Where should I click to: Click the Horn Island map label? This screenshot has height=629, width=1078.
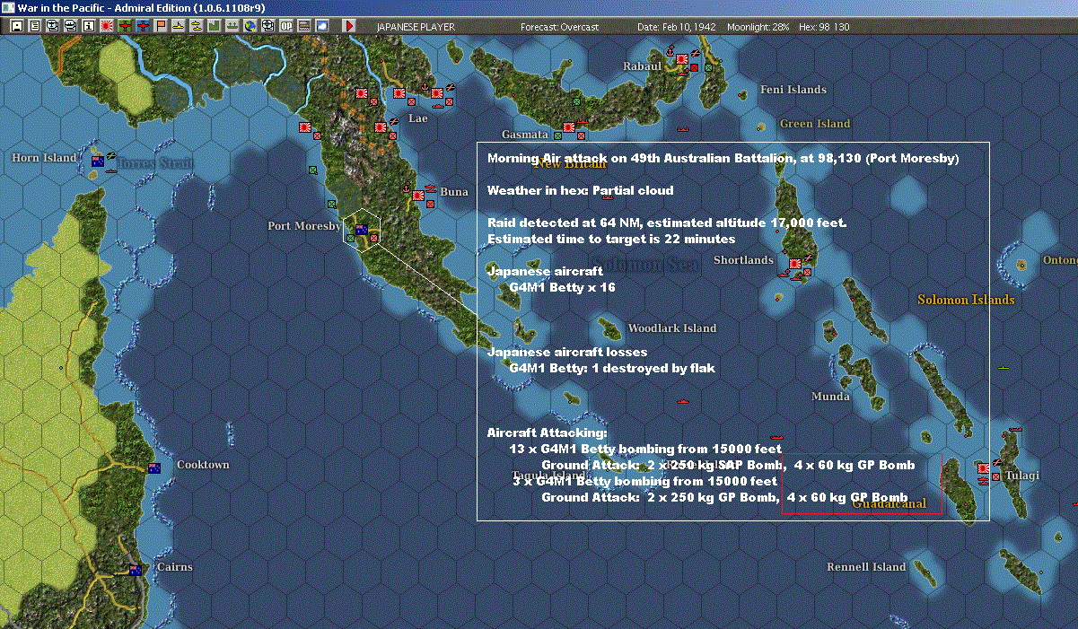pos(44,157)
